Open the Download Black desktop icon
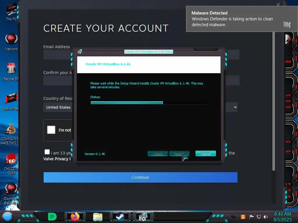298x223 pixels. coord(11,194)
